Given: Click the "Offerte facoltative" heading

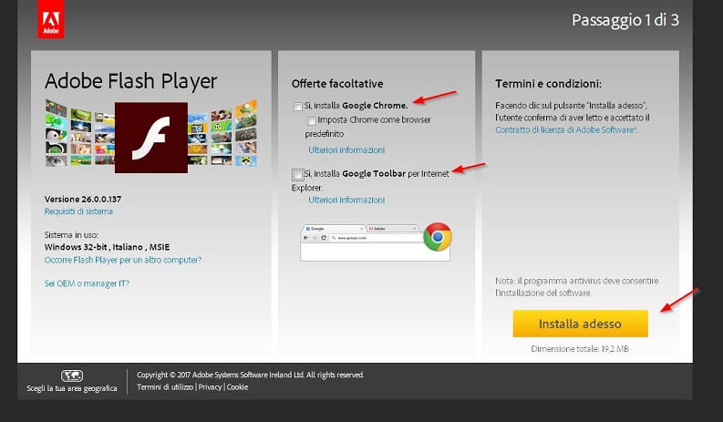Looking at the screenshot, I should tap(337, 84).
